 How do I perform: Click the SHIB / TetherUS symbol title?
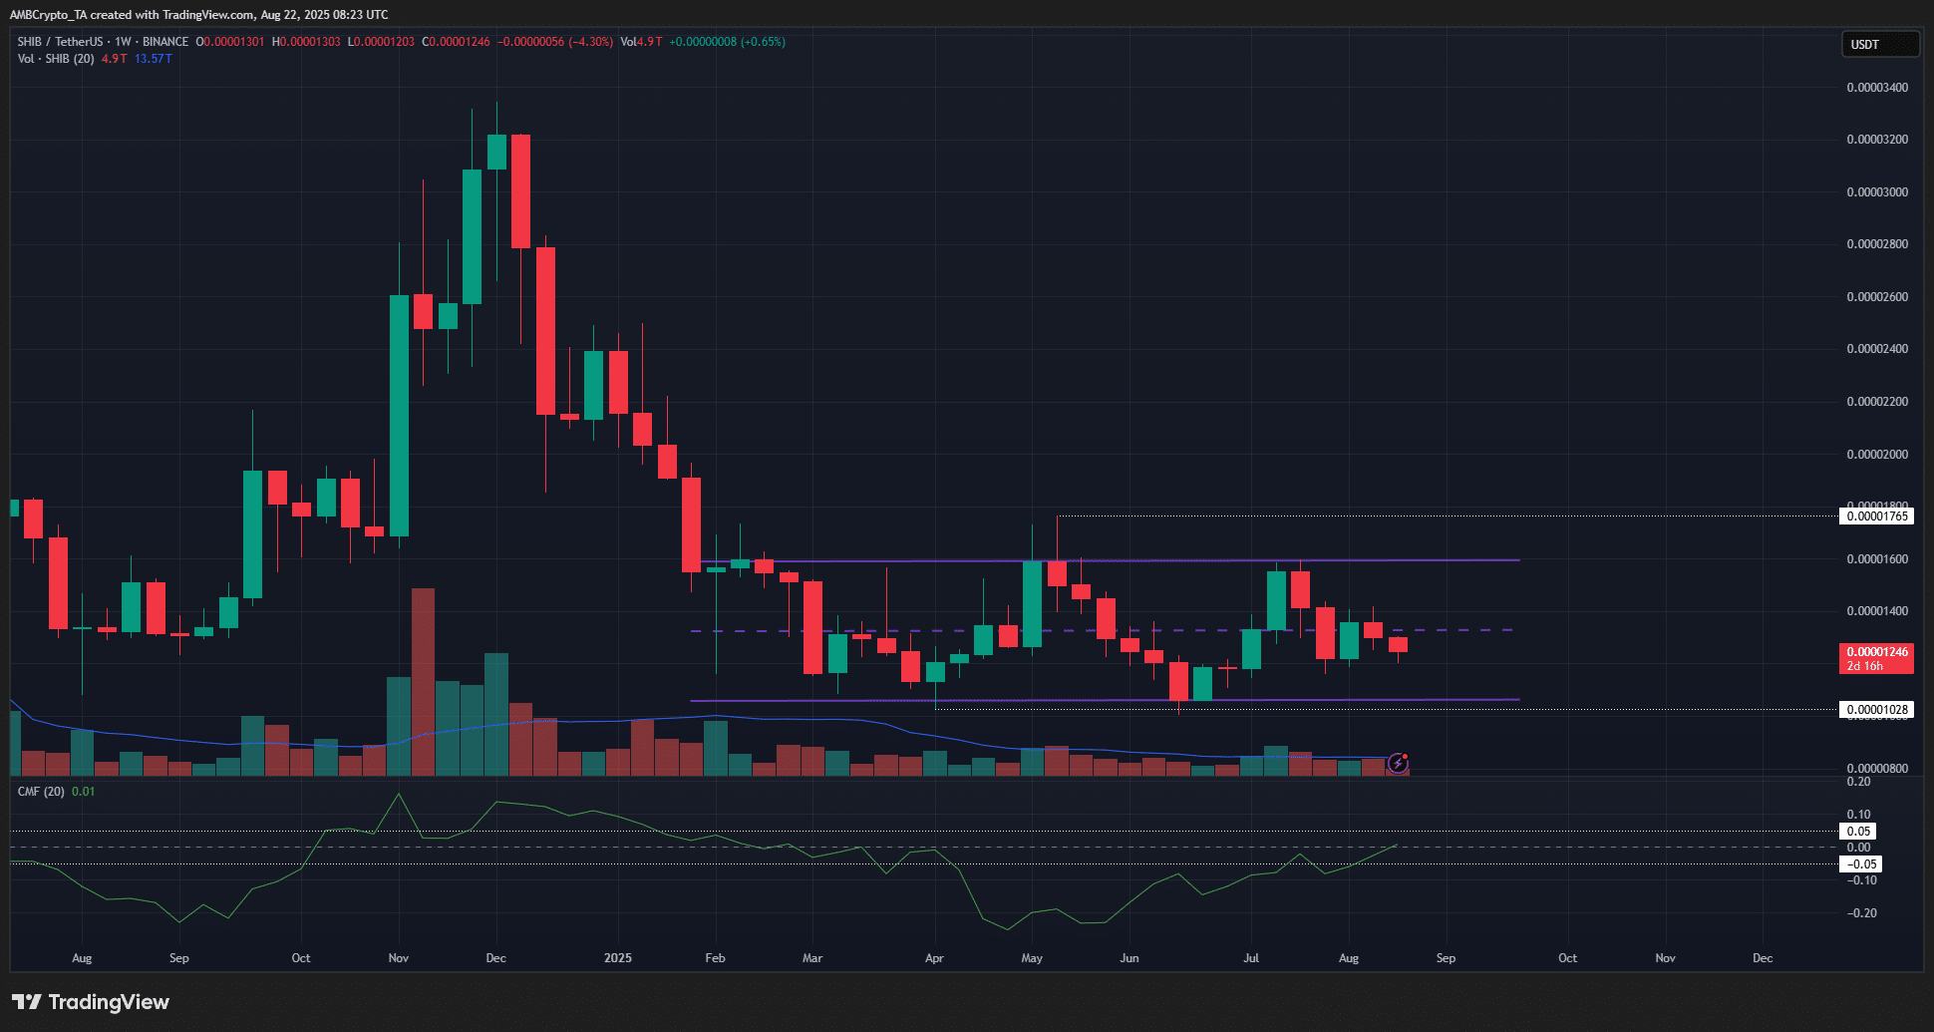[x=60, y=42]
